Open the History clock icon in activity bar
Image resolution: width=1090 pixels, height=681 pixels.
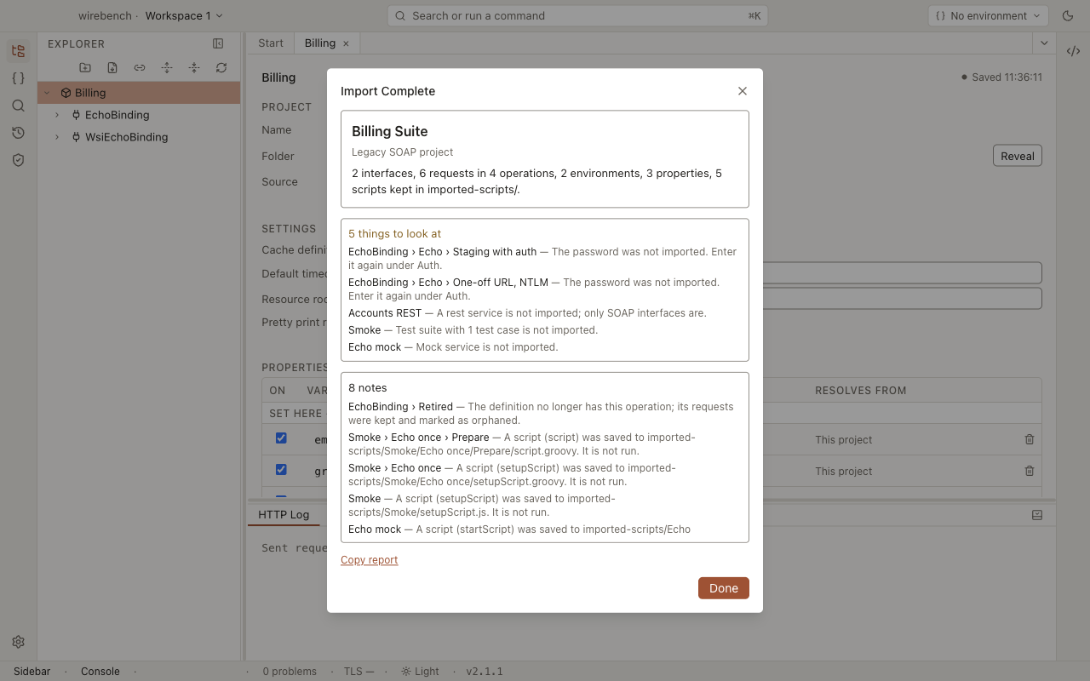click(18, 133)
